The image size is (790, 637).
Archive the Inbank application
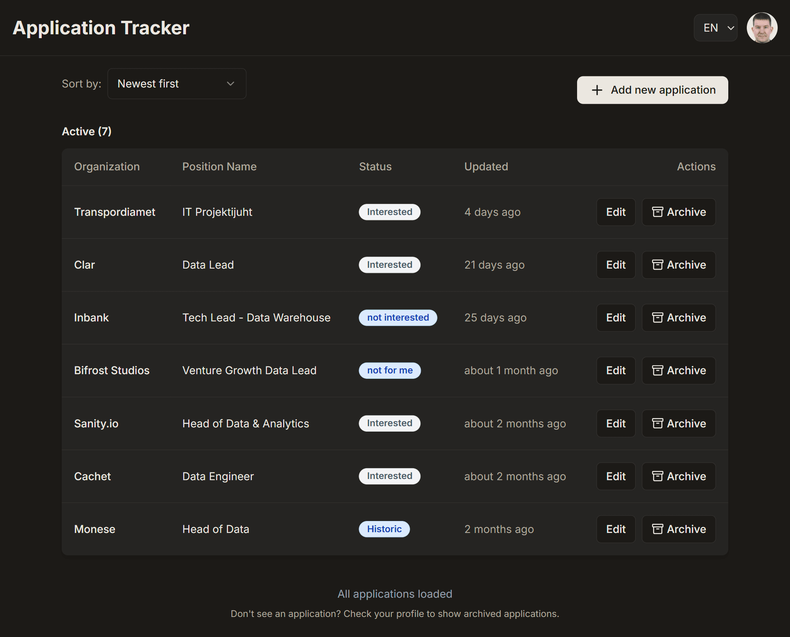pos(679,318)
